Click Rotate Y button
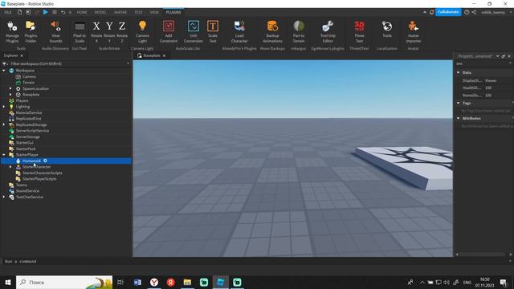 [x=109, y=32]
